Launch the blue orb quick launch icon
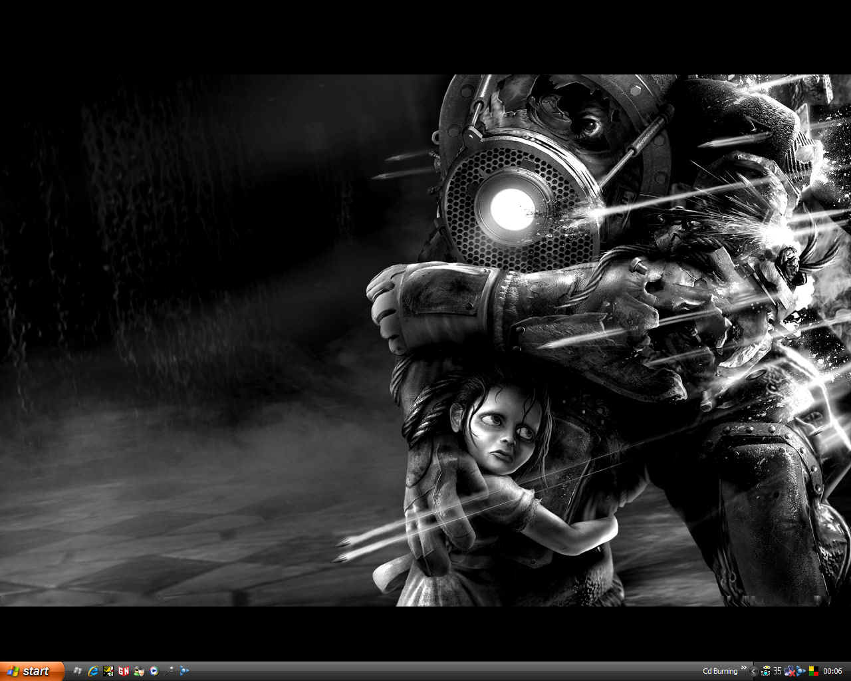 [x=184, y=671]
